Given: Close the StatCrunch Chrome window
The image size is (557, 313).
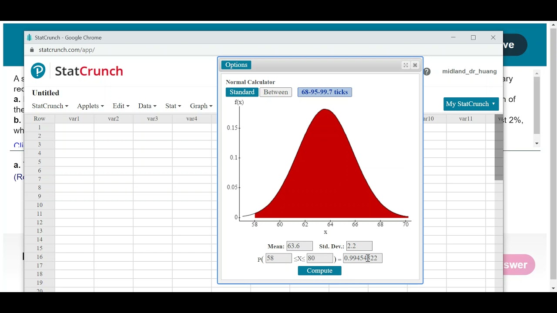Looking at the screenshot, I should [493, 37].
